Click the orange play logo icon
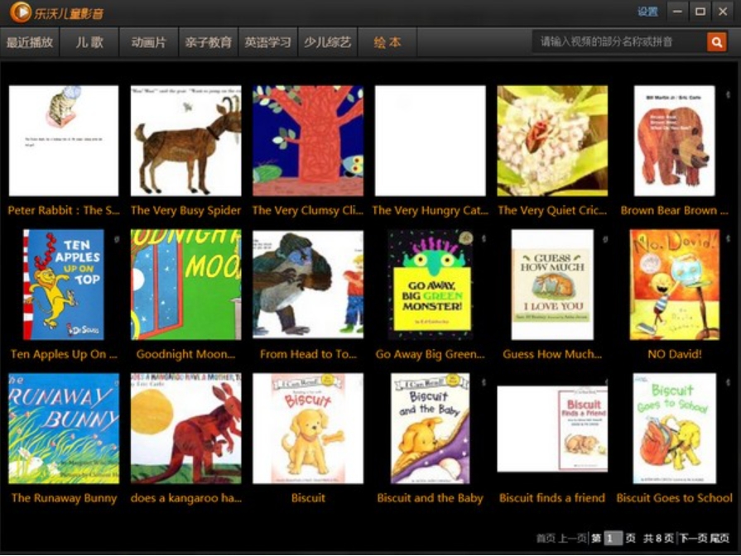Viewport: 741px width, 556px height. point(20,12)
